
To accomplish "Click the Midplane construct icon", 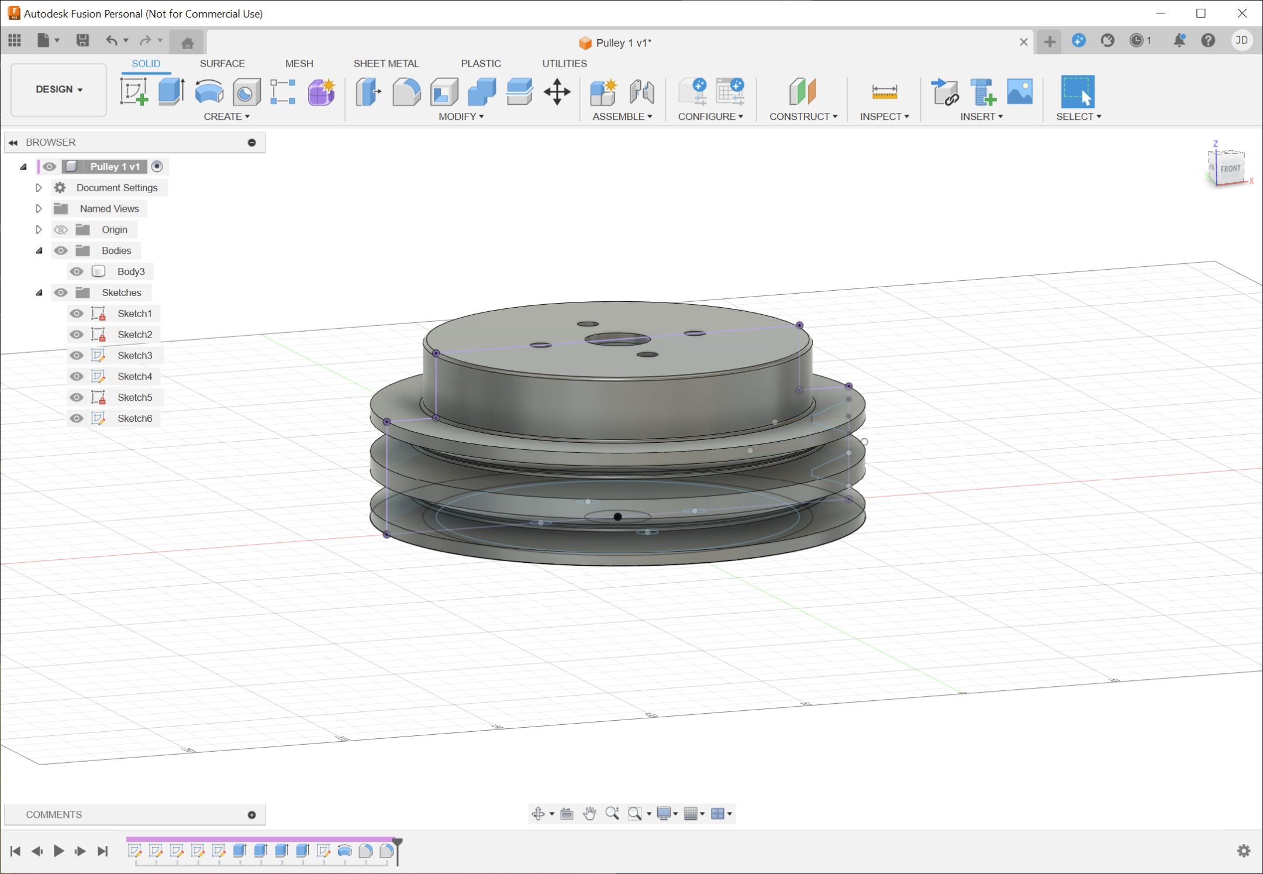I will point(802,92).
